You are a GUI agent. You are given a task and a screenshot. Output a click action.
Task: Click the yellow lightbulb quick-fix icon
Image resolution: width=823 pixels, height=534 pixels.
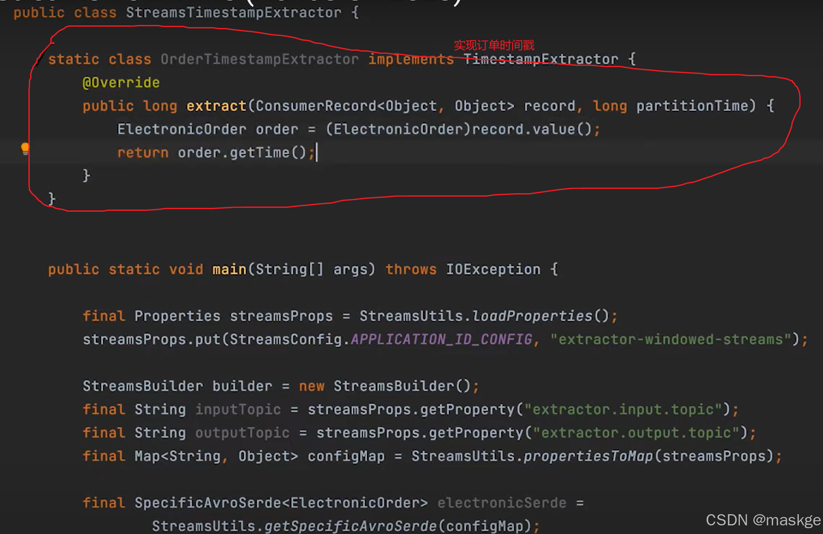click(25, 148)
